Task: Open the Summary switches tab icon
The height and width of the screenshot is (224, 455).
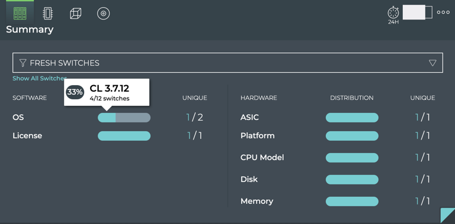Action: pyautogui.click(x=20, y=14)
